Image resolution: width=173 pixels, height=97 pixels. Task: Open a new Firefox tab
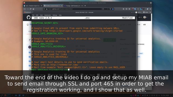pyautogui.click(x=85, y=6)
